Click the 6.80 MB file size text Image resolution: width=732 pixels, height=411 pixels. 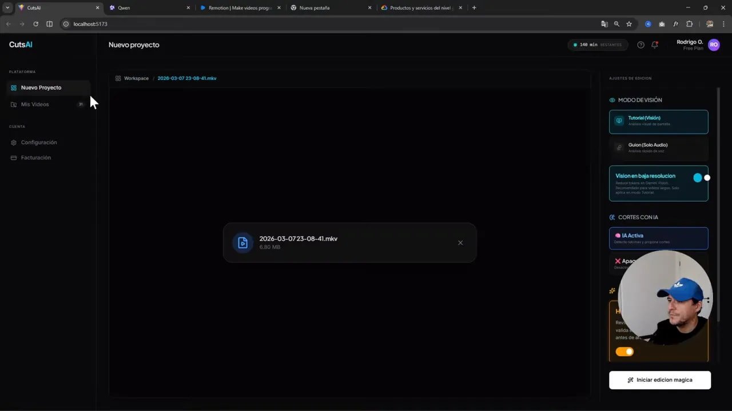click(x=269, y=247)
